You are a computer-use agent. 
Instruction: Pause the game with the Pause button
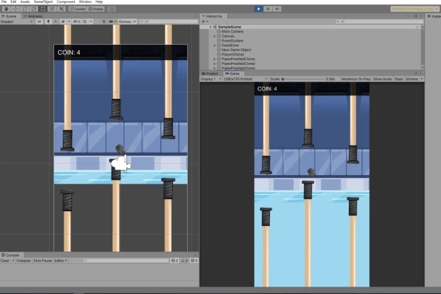click(268, 9)
